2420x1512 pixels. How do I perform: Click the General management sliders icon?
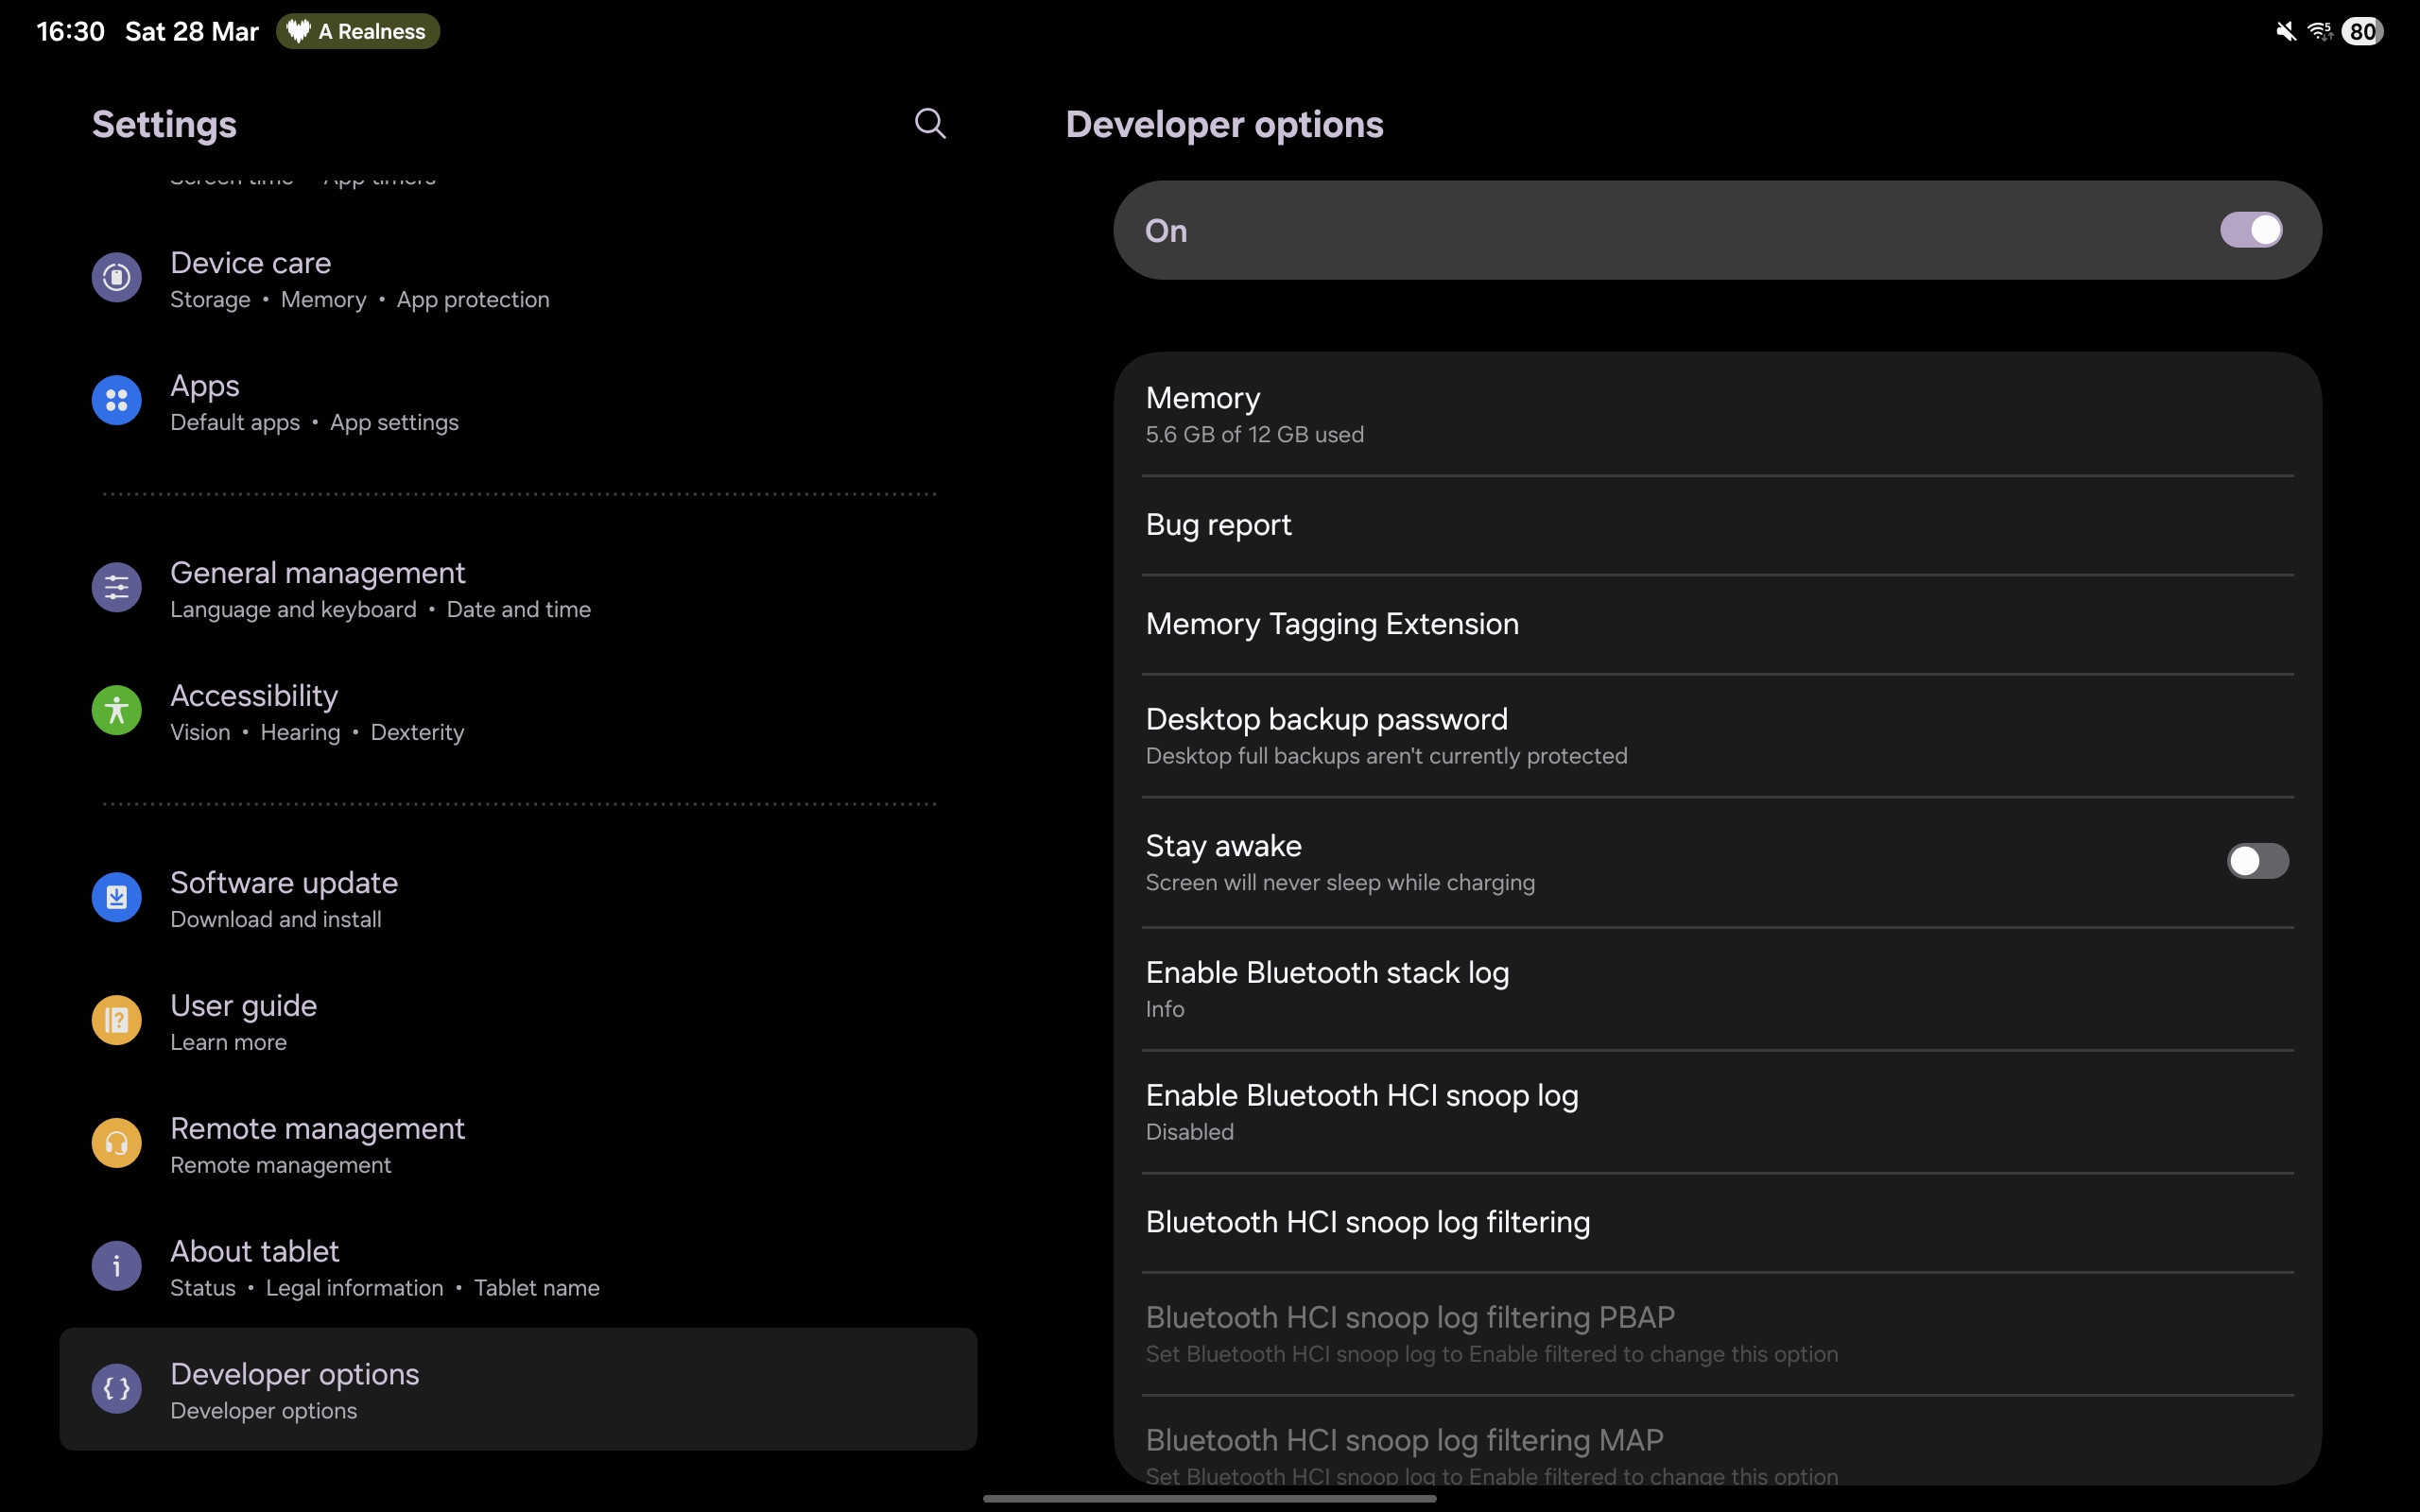pyautogui.click(x=116, y=587)
